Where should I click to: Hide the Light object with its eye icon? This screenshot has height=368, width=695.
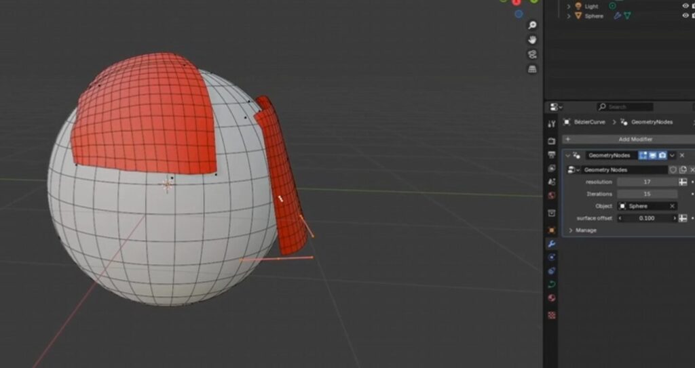tap(685, 6)
